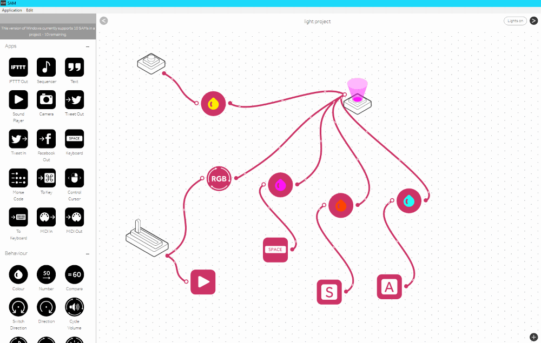Open the yellow Colour node on canvas
Screen dimensions: 541x343
pos(213,103)
